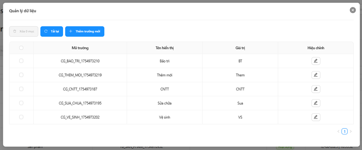
Task: Check the CG_BAO_TRI_1754973210 row checkbox
Action: pyautogui.click(x=21, y=61)
